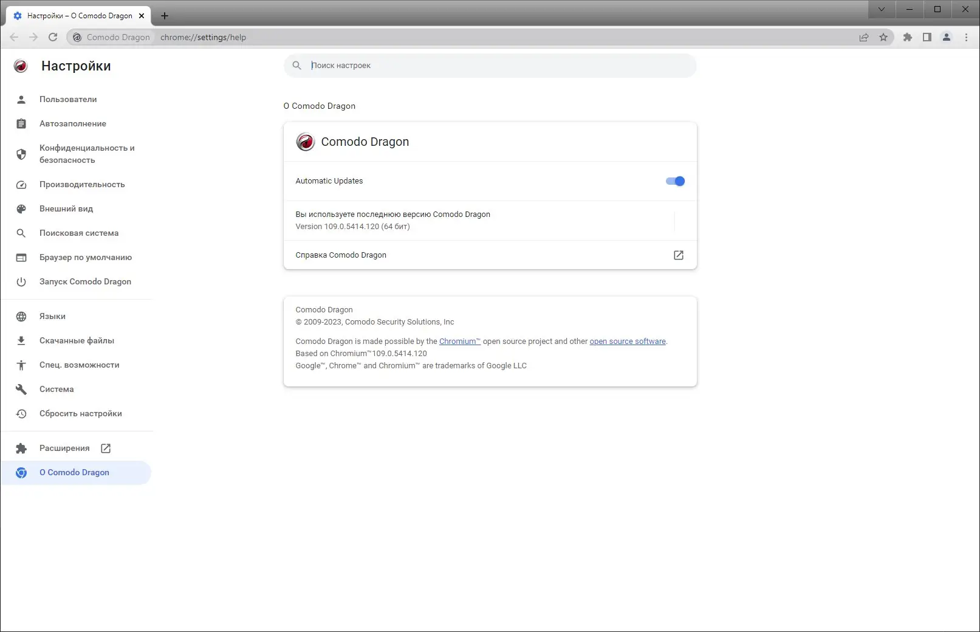Screen dimensions: 980x632
Task: Select Сбросить настройки in sidebar
Action: point(76,413)
